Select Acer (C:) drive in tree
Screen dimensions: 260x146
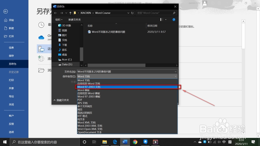click(65, 59)
